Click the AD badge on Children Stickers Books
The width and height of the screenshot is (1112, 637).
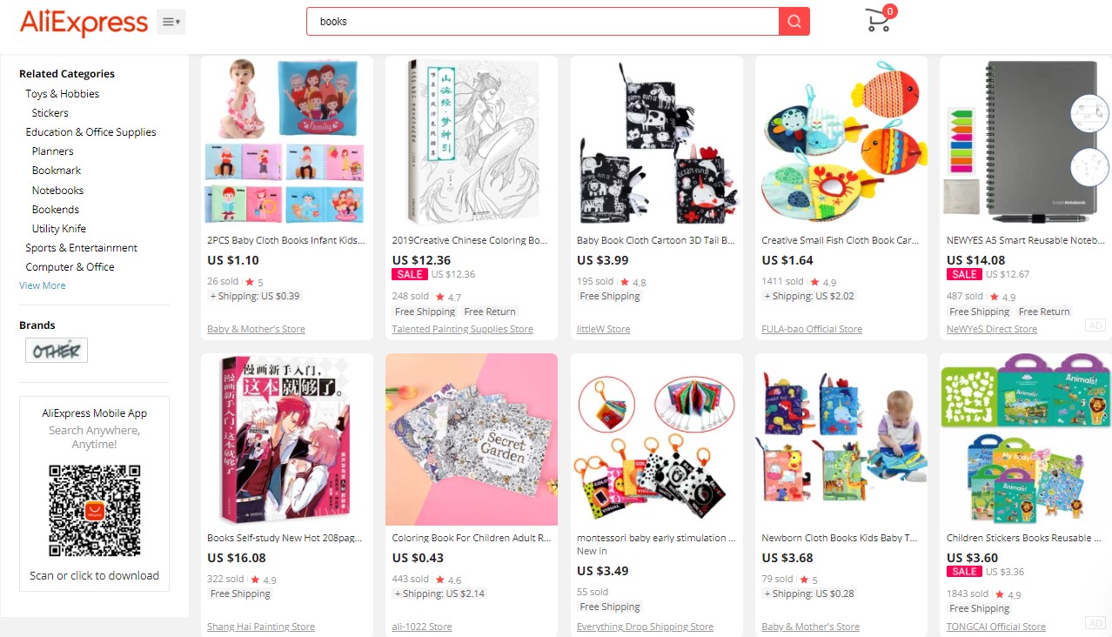(x=1096, y=622)
